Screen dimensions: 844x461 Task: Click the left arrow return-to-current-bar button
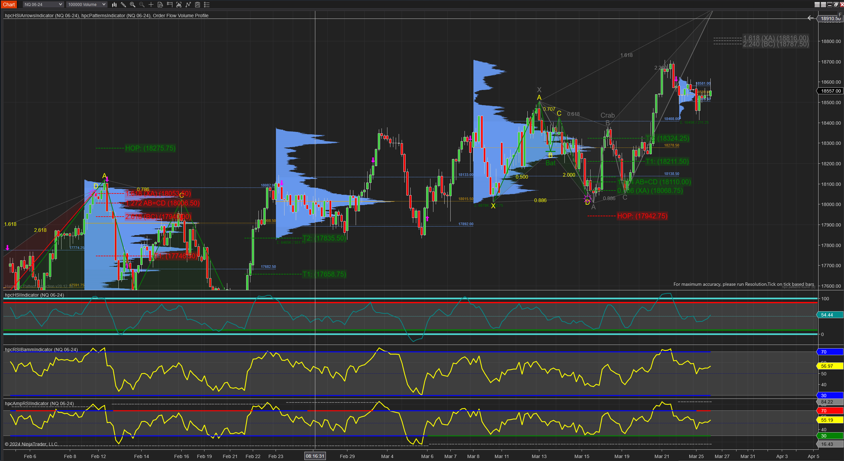click(x=810, y=18)
